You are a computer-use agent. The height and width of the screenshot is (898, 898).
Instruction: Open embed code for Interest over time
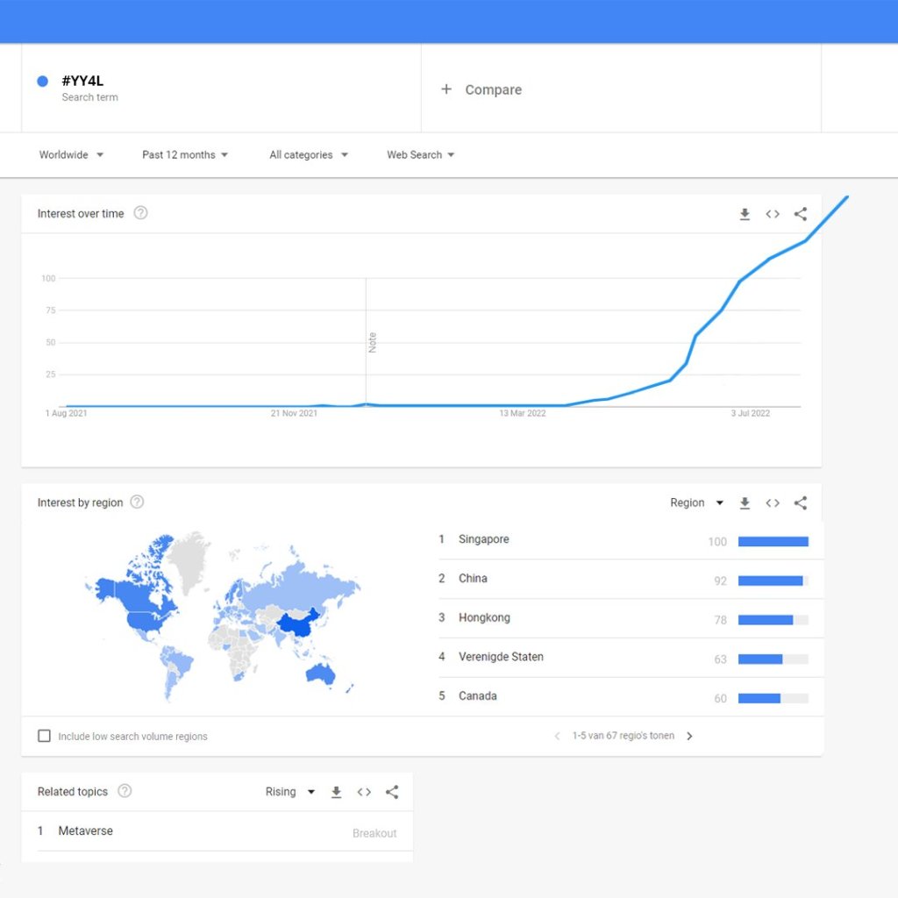(773, 214)
